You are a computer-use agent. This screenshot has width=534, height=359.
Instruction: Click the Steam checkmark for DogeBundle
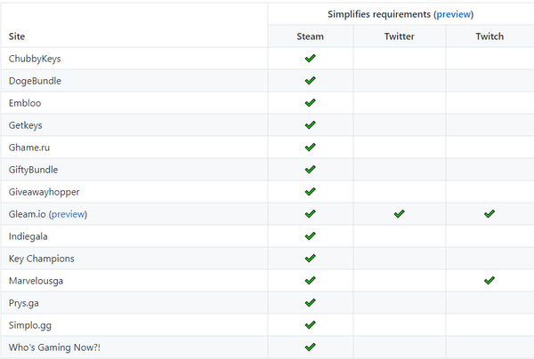coord(310,81)
